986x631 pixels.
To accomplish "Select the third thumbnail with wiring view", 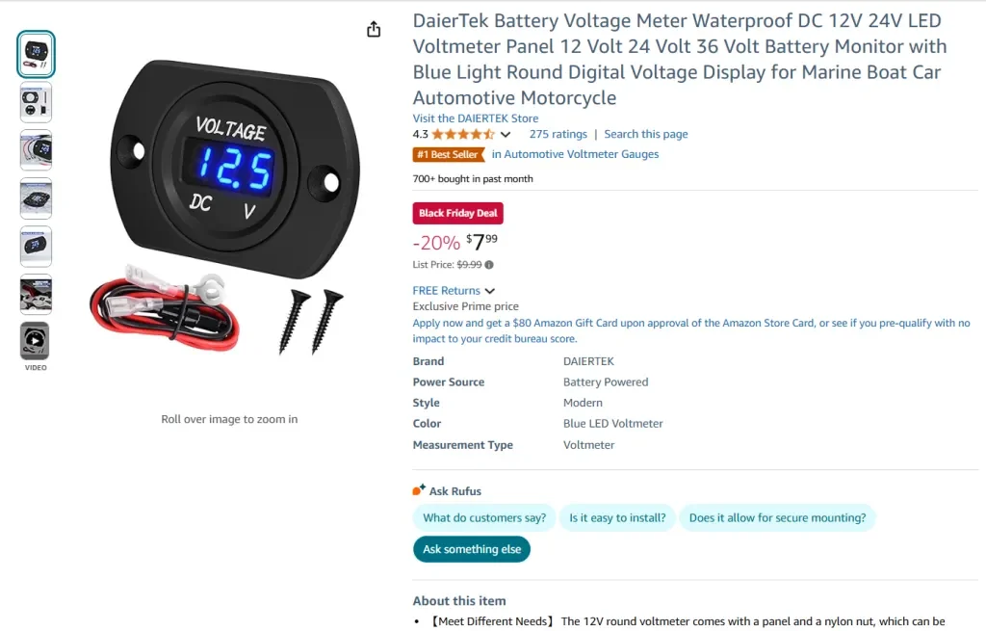I will [x=36, y=150].
